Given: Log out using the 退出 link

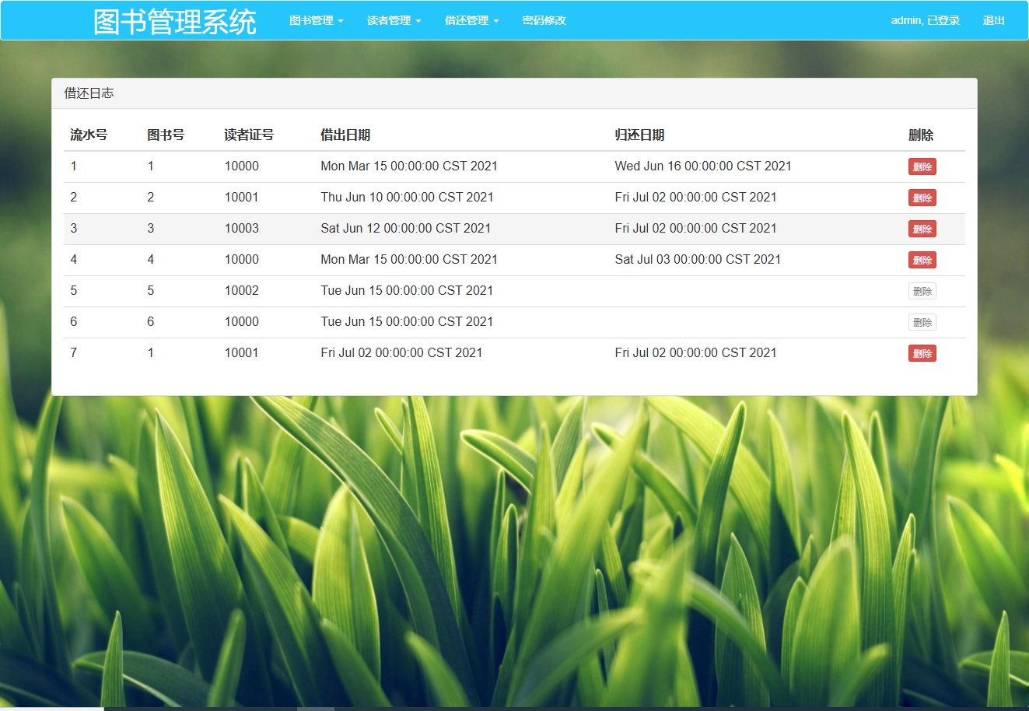Looking at the screenshot, I should pos(994,20).
